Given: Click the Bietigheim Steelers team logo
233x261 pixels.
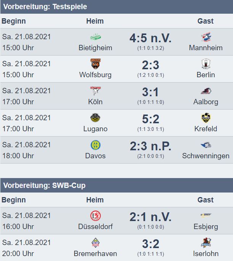Looking at the screenshot, I should coord(96,37).
